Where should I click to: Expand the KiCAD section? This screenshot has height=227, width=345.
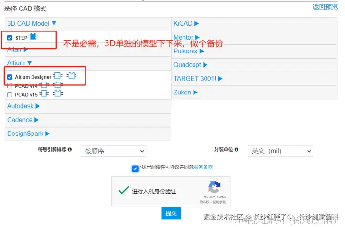pos(186,23)
